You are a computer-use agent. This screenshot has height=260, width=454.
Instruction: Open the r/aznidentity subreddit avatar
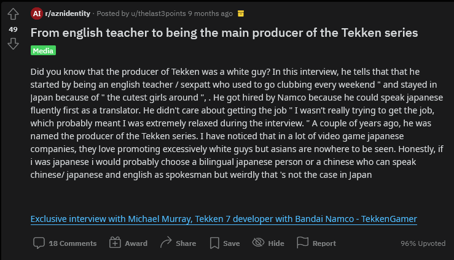(x=37, y=13)
